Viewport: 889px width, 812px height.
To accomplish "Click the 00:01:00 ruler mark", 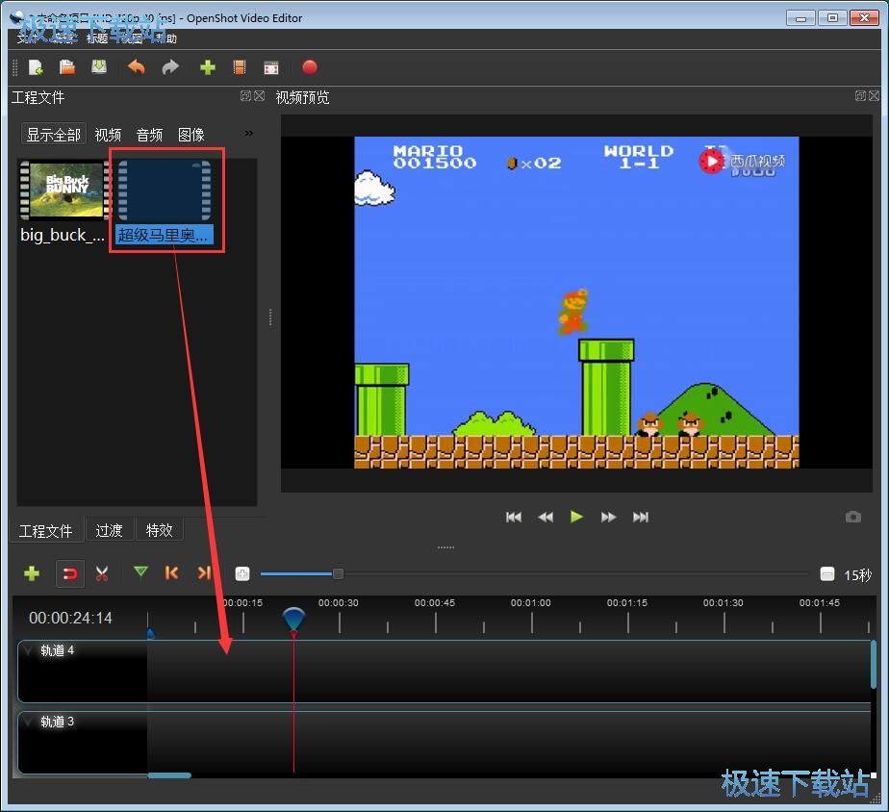I will pyautogui.click(x=531, y=603).
